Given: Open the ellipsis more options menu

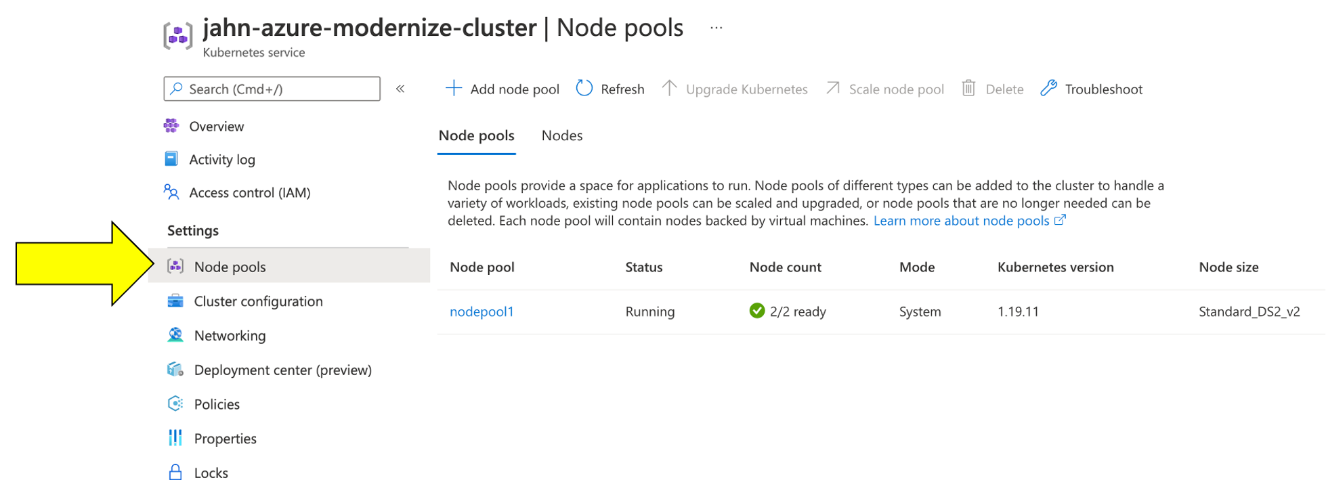Looking at the screenshot, I should 716,28.
